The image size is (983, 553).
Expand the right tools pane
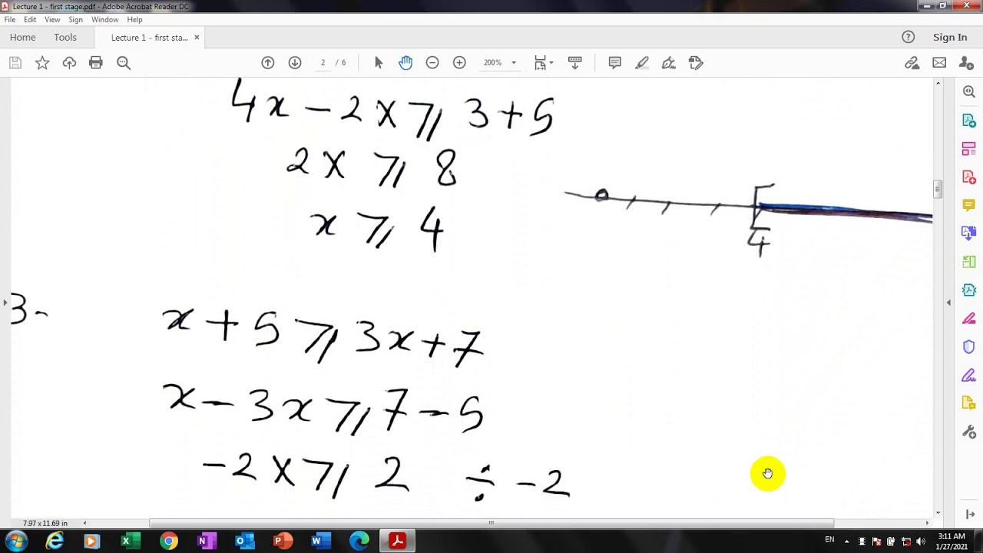pyautogui.click(x=970, y=514)
